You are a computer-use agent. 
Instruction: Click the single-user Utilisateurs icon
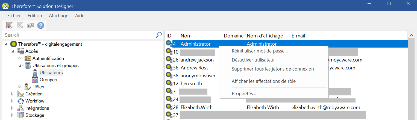[35, 72]
